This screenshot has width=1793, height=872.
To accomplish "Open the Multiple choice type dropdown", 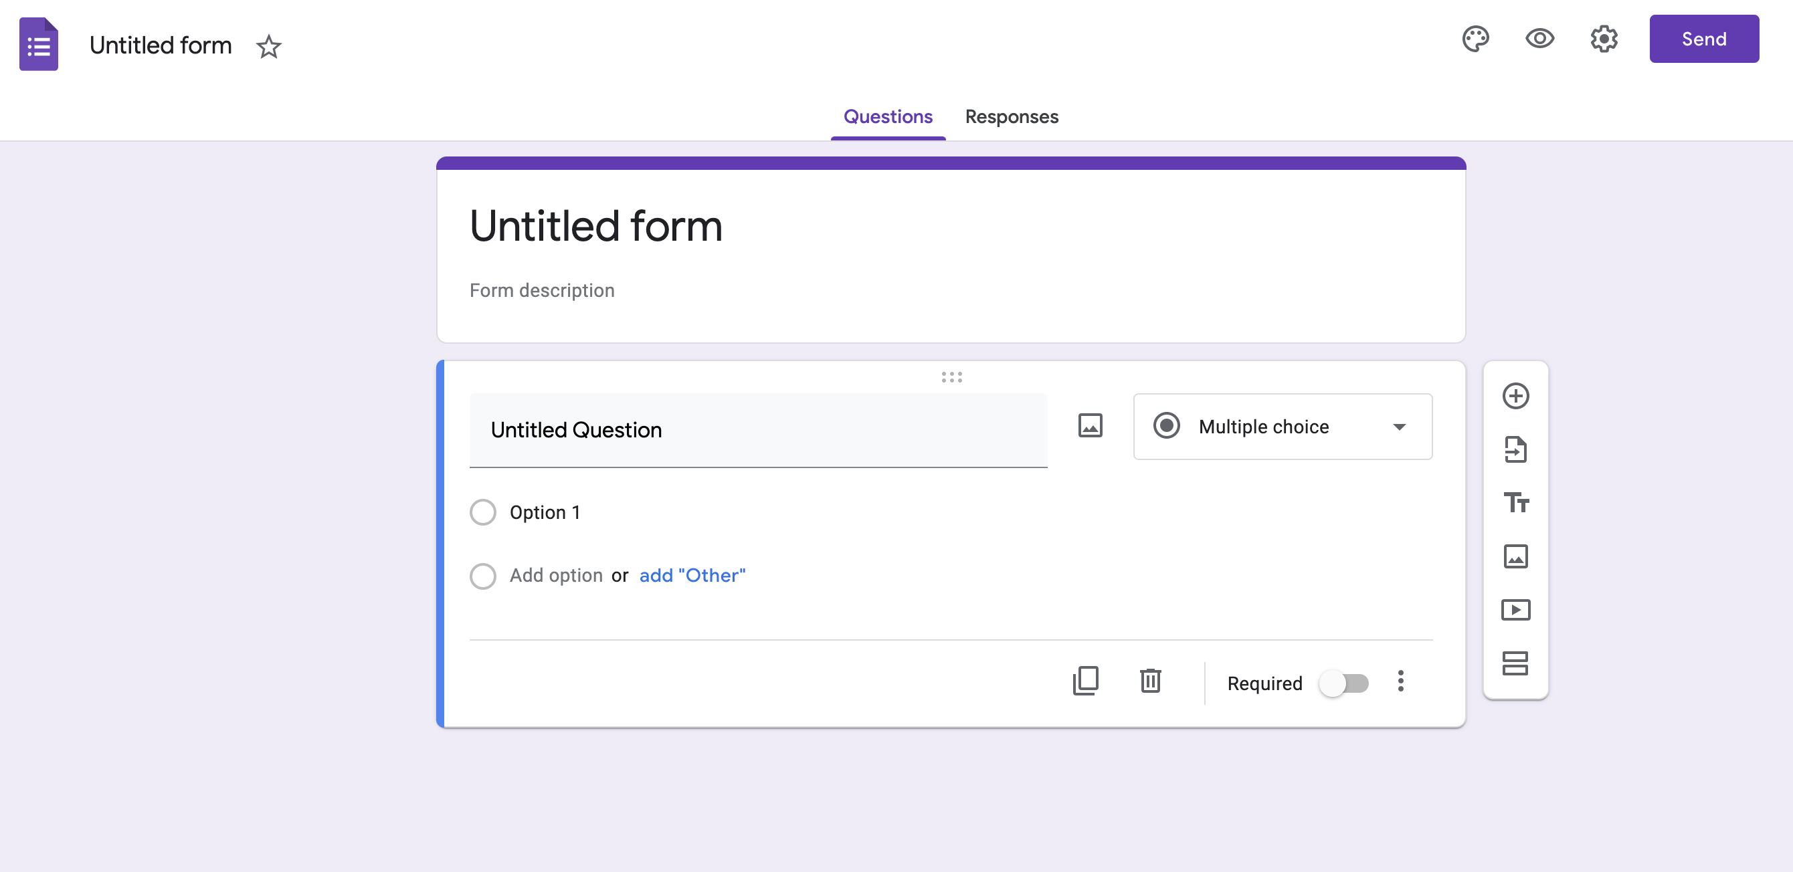I will point(1283,427).
